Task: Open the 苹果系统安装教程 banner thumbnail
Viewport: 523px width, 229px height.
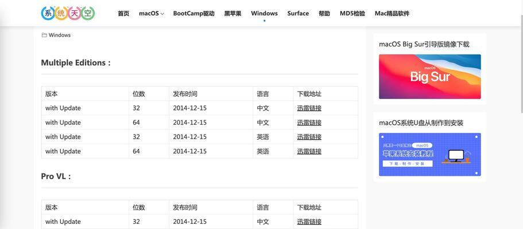Action: [x=430, y=155]
